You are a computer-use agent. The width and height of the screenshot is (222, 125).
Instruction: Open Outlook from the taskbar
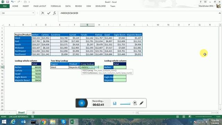click(23, 122)
